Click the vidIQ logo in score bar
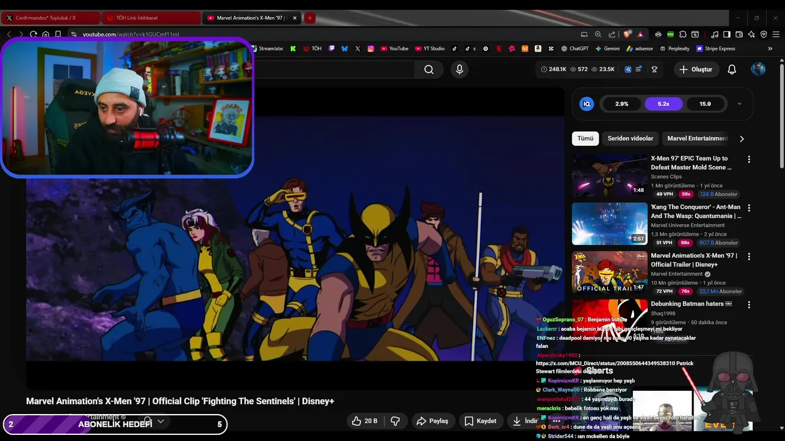785x441 pixels. click(x=587, y=104)
